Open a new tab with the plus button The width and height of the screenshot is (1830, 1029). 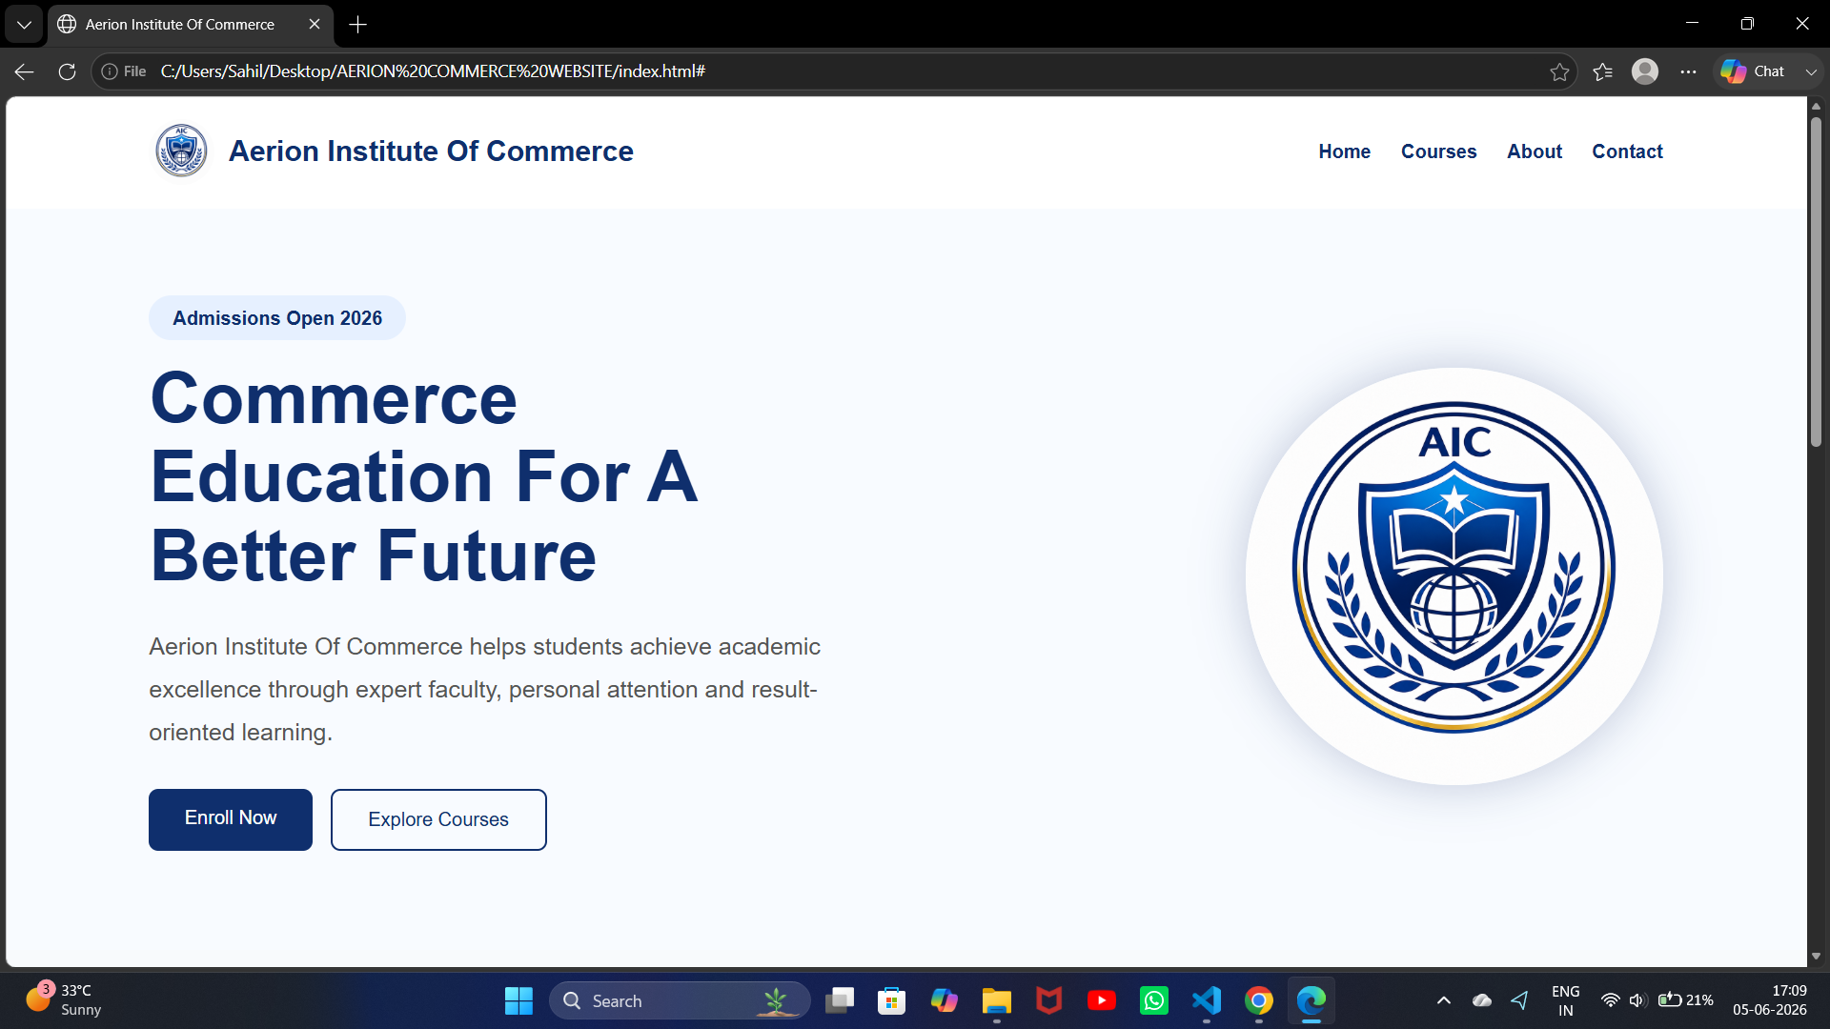[358, 25]
